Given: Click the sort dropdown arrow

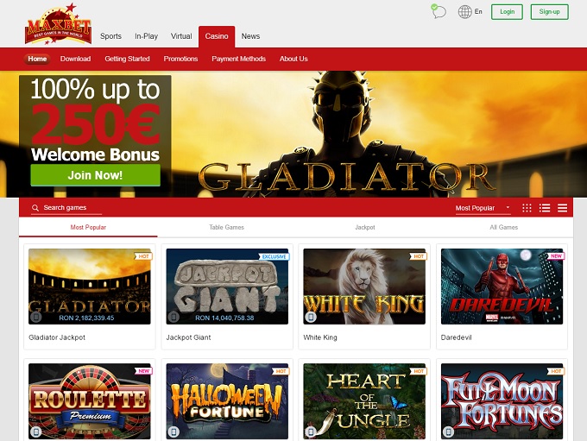Looking at the screenshot, I should click(x=508, y=207).
